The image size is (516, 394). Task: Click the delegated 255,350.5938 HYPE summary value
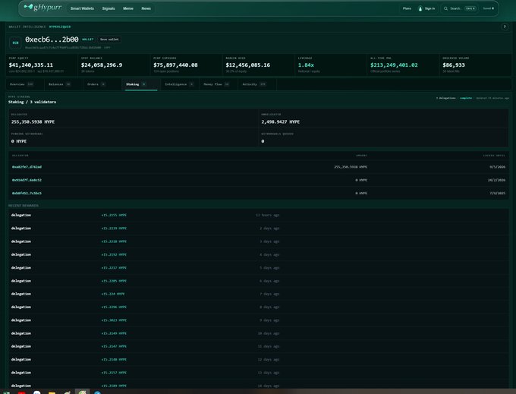33,121
